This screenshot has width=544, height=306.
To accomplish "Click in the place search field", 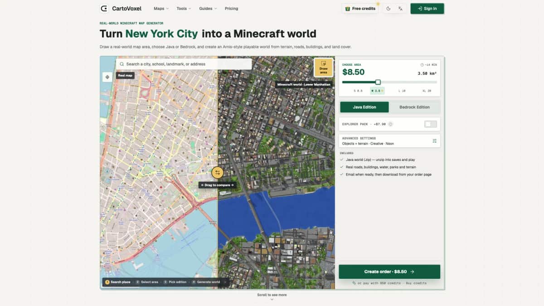I will point(184,64).
